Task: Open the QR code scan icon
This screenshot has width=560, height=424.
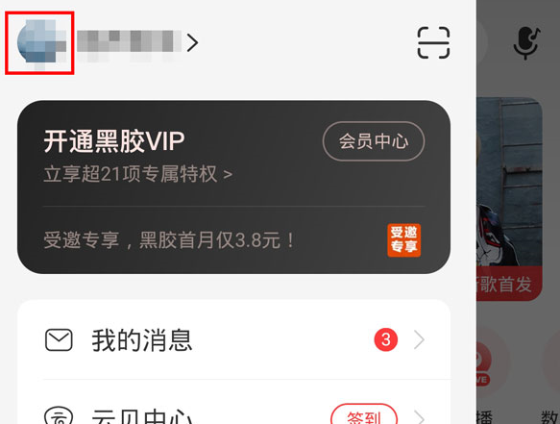Action: tap(433, 42)
